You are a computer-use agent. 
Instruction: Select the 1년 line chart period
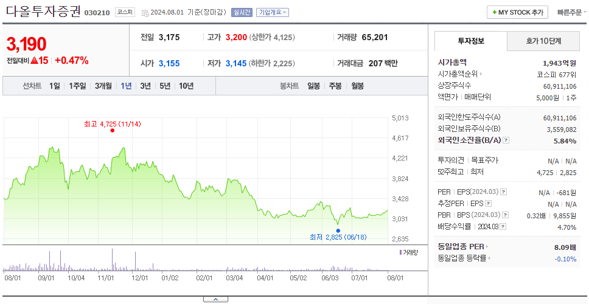126,86
